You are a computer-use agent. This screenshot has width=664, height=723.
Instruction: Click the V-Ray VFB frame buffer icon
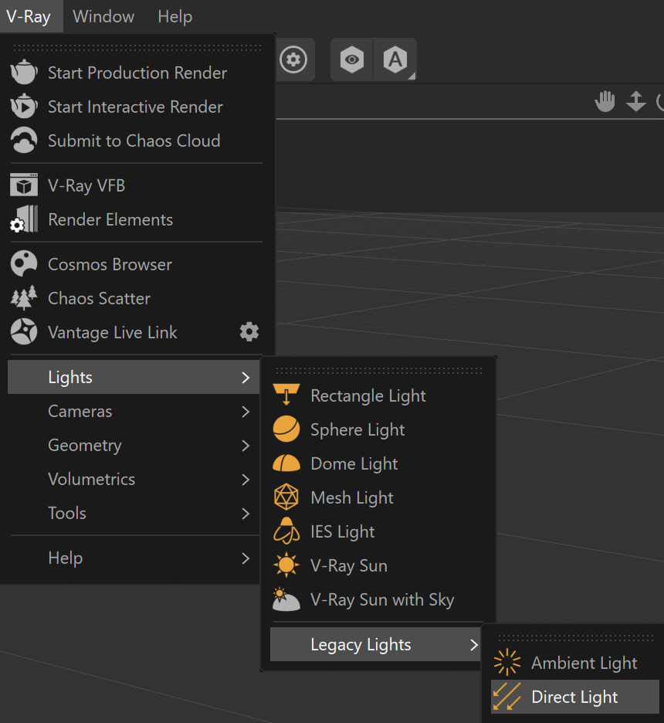coord(24,185)
